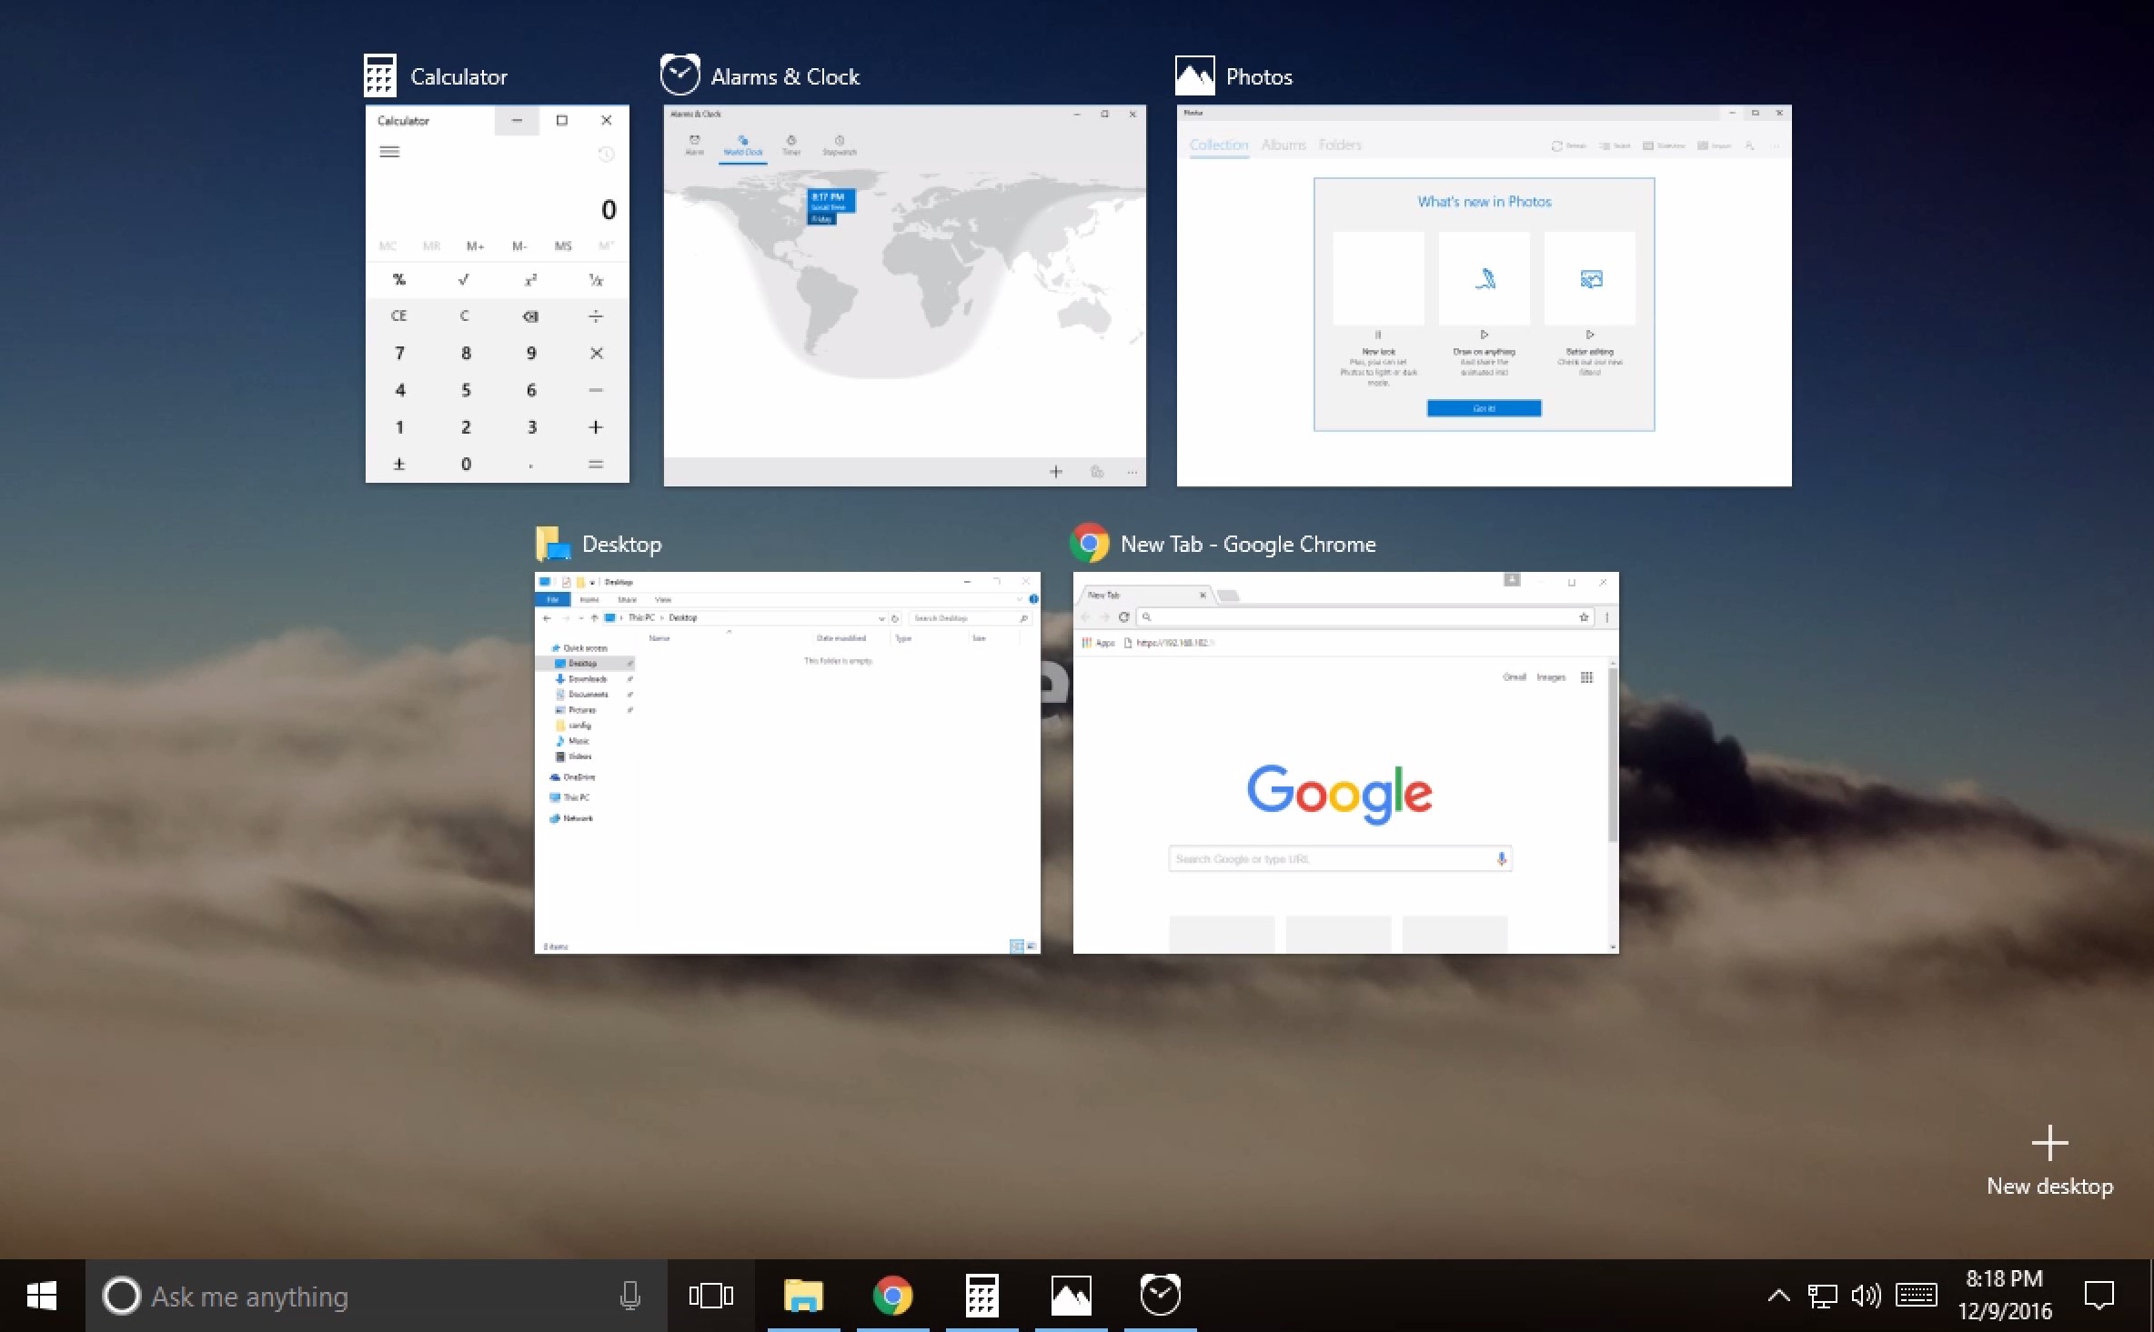Show the touch keyboard
Screen dimensions: 2154x1332
tap(1916, 1296)
